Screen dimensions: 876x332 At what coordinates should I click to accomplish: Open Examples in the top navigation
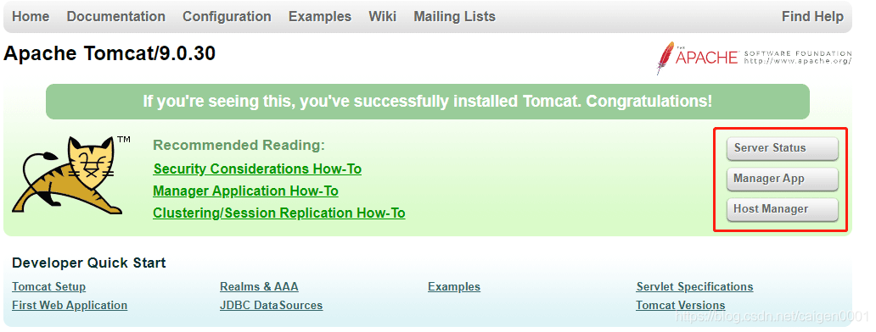coord(319,17)
